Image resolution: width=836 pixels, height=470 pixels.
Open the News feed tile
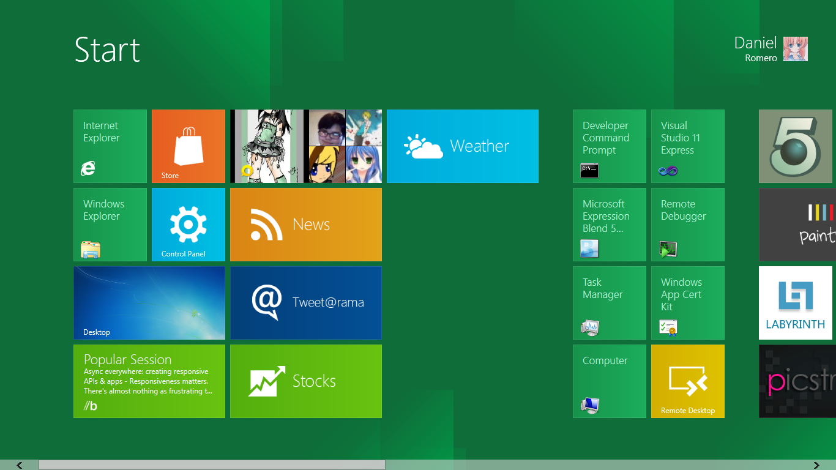pyautogui.click(x=306, y=225)
